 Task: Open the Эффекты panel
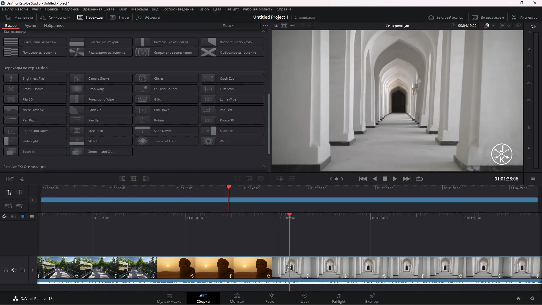[148, 17]
